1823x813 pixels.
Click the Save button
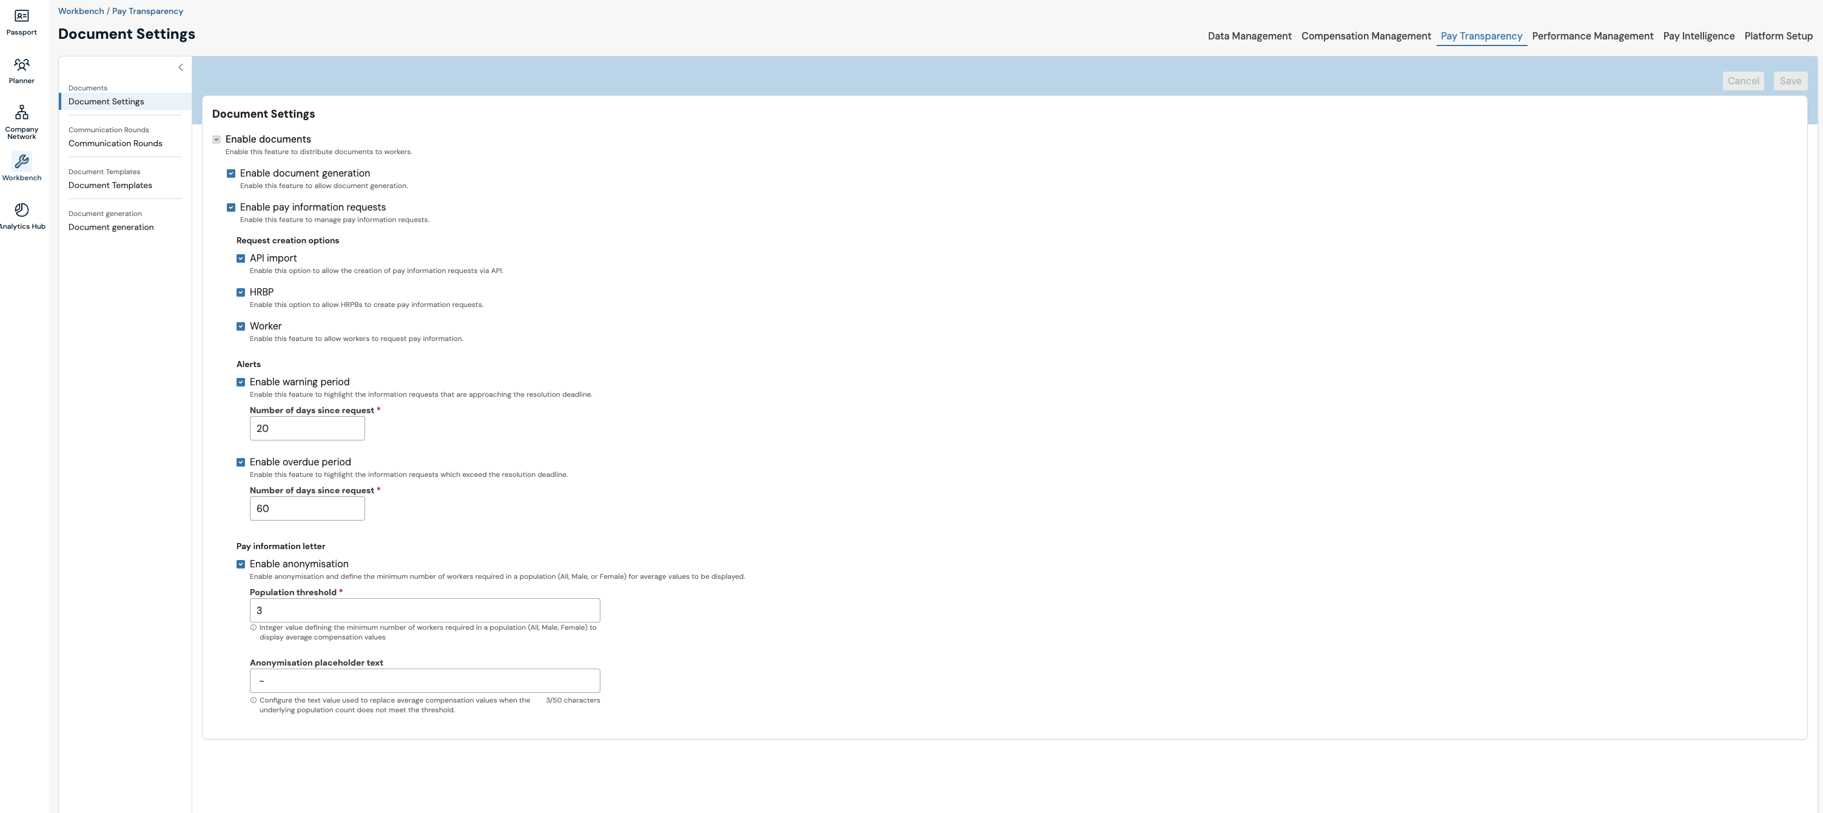click(1790, 81)
